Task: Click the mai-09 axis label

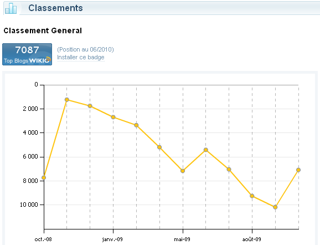Action: tap(182, 239)
